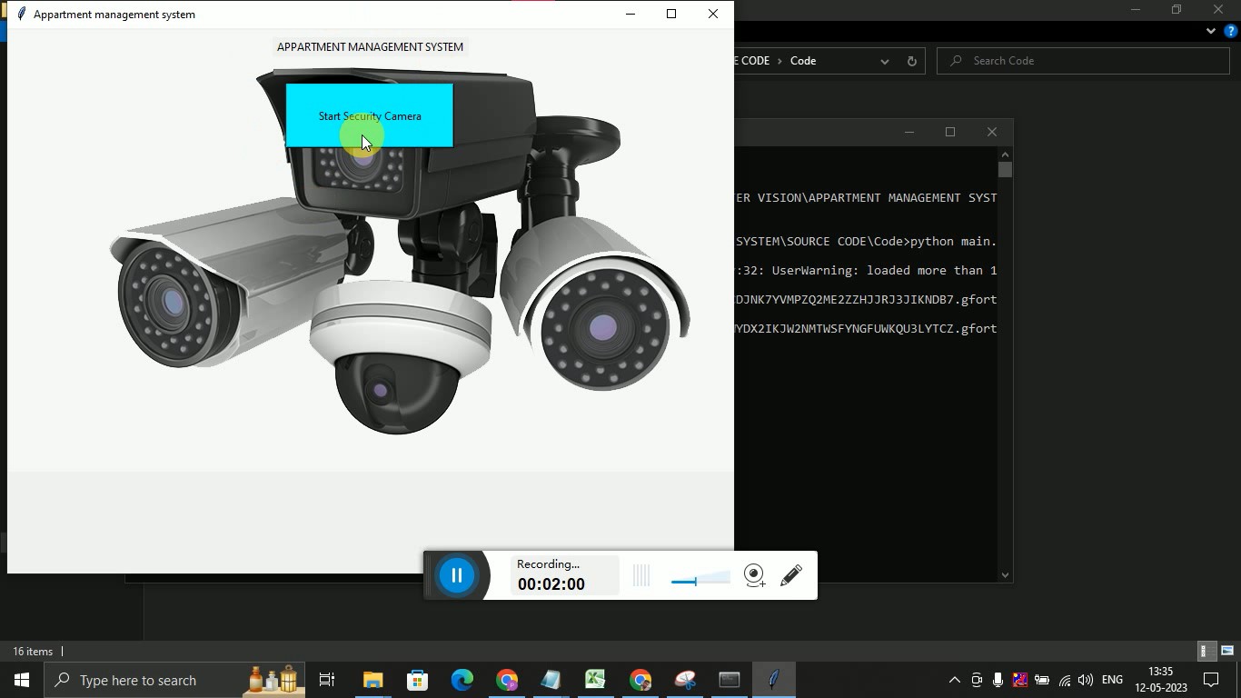Show hidden system tray icons

[x=954, y=680]
